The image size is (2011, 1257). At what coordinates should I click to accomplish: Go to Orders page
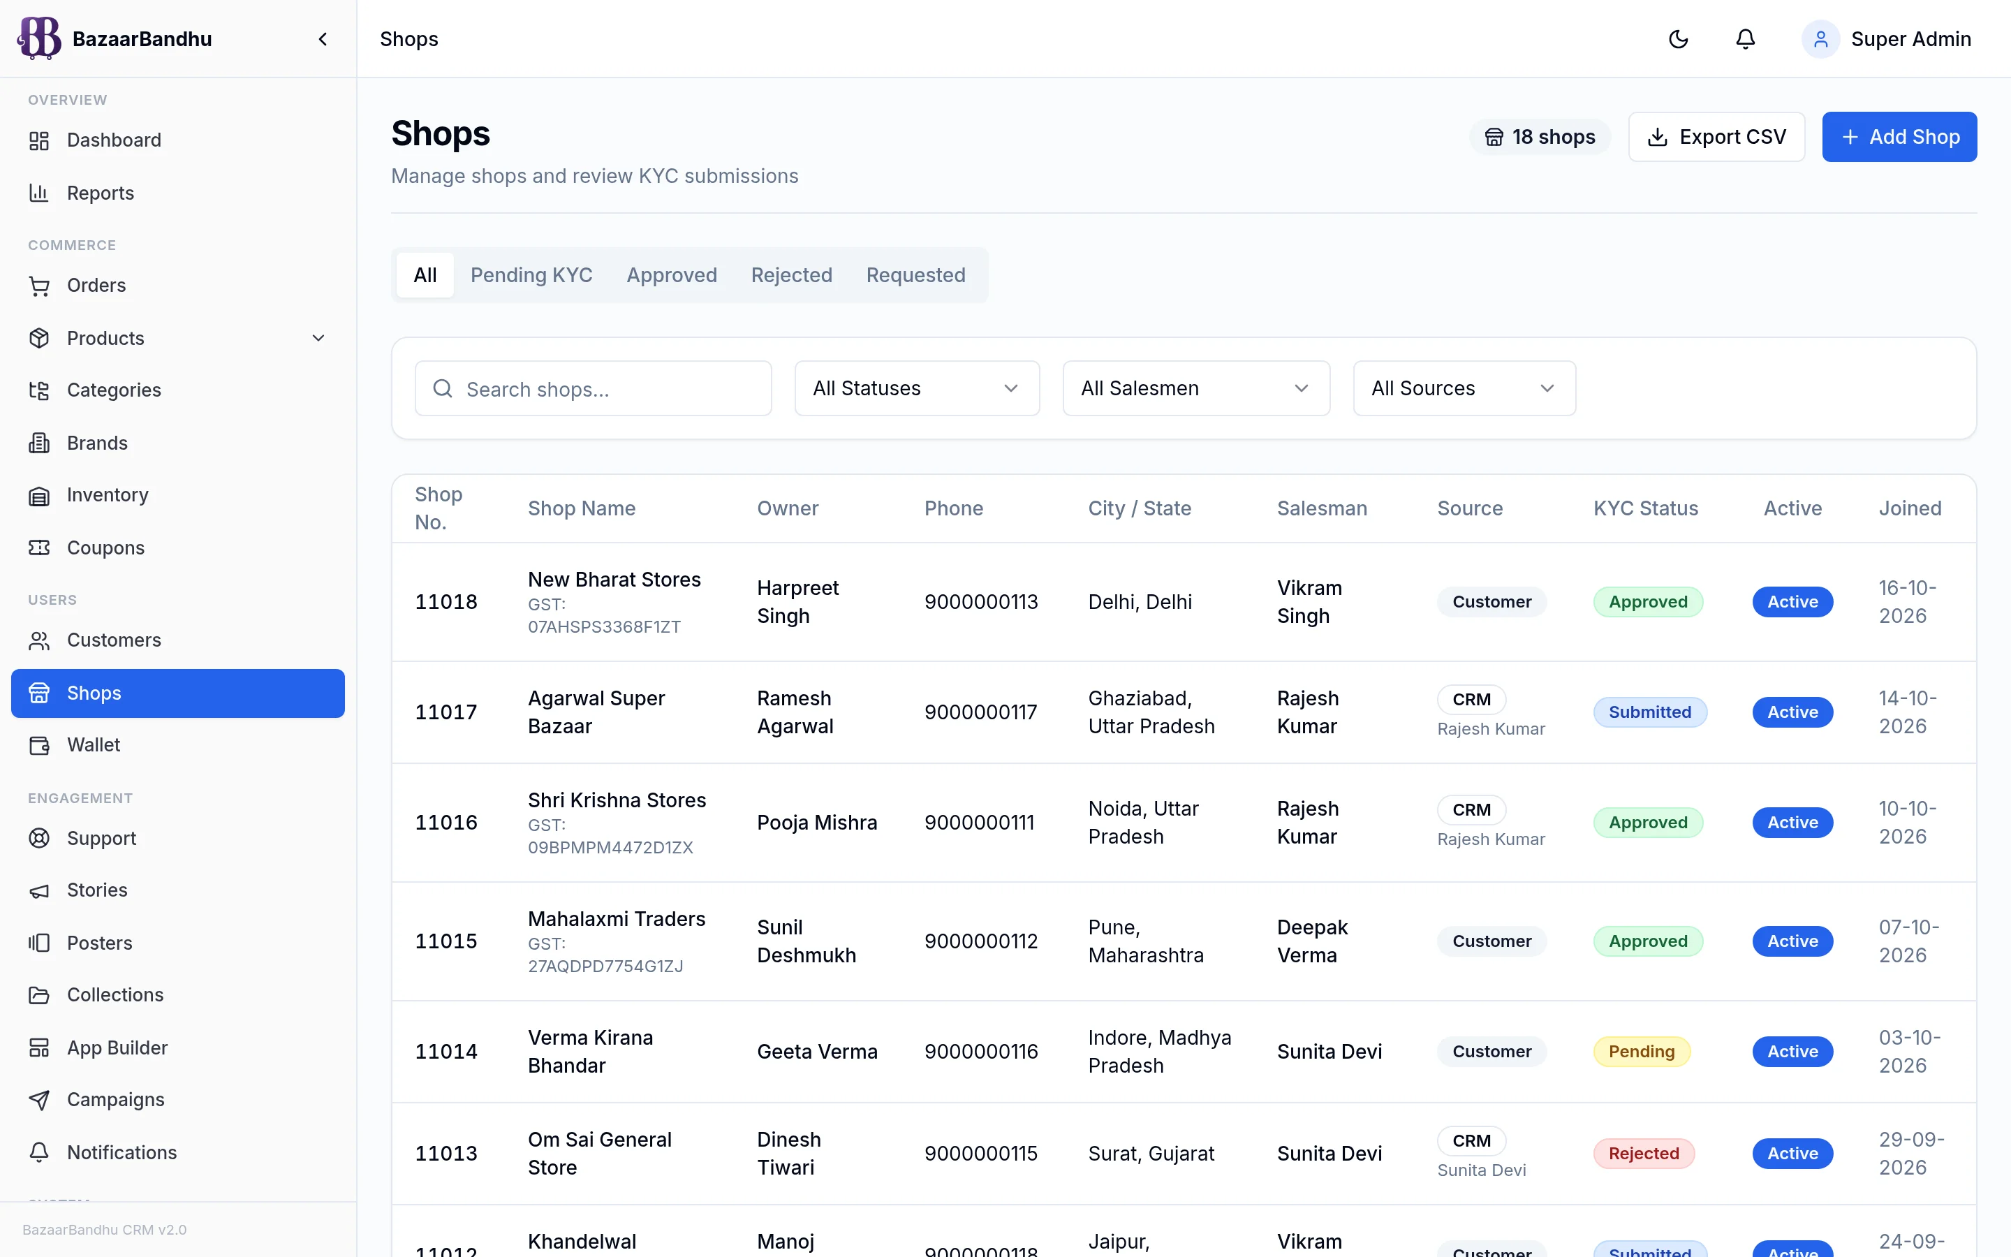coord(178,285)
